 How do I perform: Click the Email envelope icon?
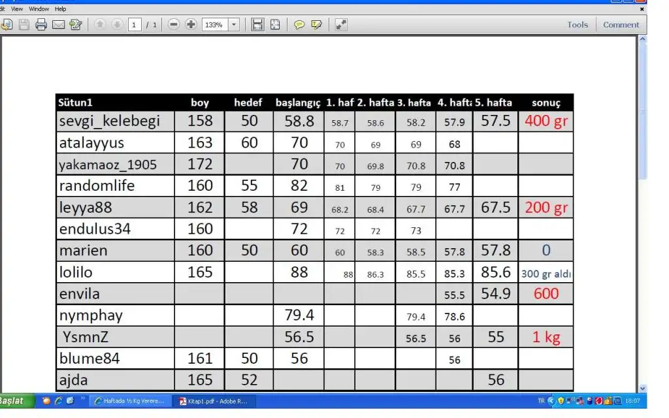pyautogui.click(x=58, y=25)
